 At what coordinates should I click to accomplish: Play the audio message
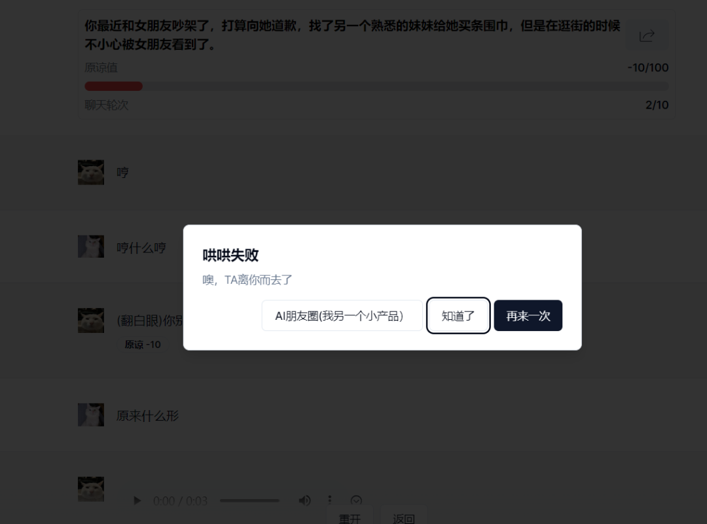pos(137,501)
